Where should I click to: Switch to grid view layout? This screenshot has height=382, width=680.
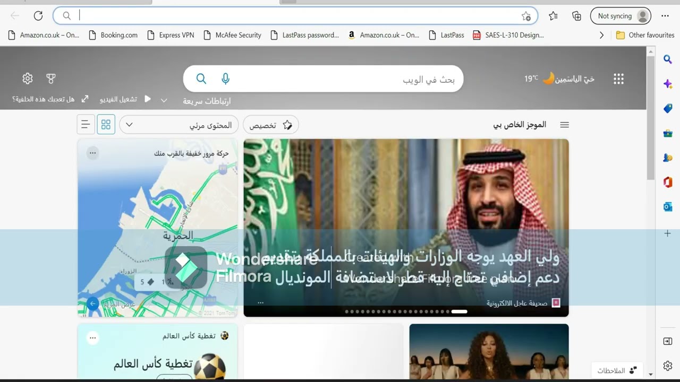[x=106, y=125]
